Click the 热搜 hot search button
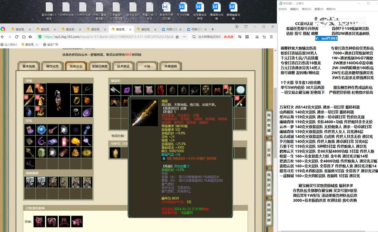The width and height of the screenshot is (378, 232). point(229,37)
